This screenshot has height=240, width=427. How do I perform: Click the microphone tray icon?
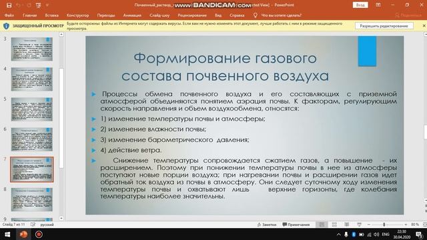click(x=346, y=234)
